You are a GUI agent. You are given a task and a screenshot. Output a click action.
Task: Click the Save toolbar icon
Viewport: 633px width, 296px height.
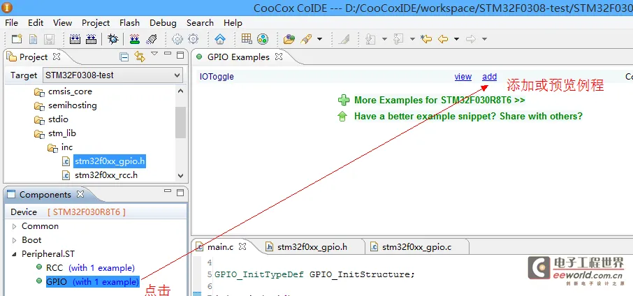[49, 39]
